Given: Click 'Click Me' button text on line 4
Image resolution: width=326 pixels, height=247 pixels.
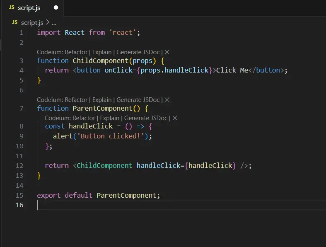Looking at the screenshot, I should point(232,70).
